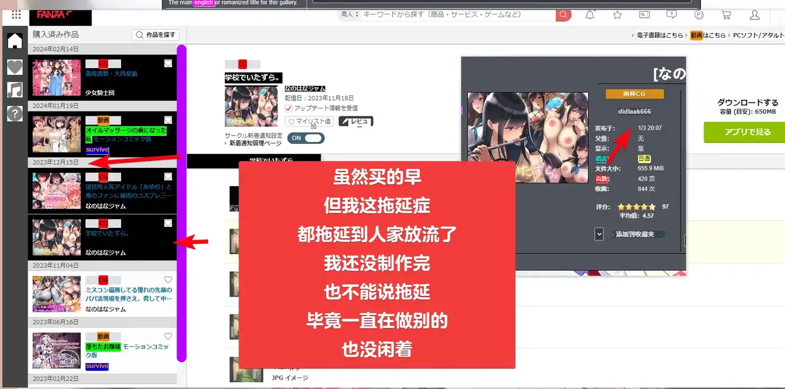Viewport: 785px width, 389px height.
Task: Click the five-star rating in the info panel
Action: point(636,207)
